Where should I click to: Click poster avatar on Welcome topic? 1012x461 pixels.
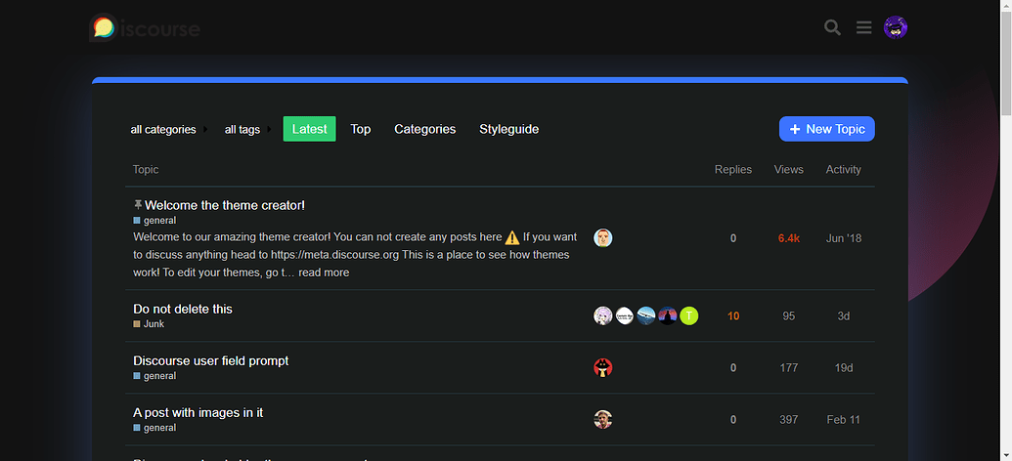pyautogui.click(x=603, y=238)
